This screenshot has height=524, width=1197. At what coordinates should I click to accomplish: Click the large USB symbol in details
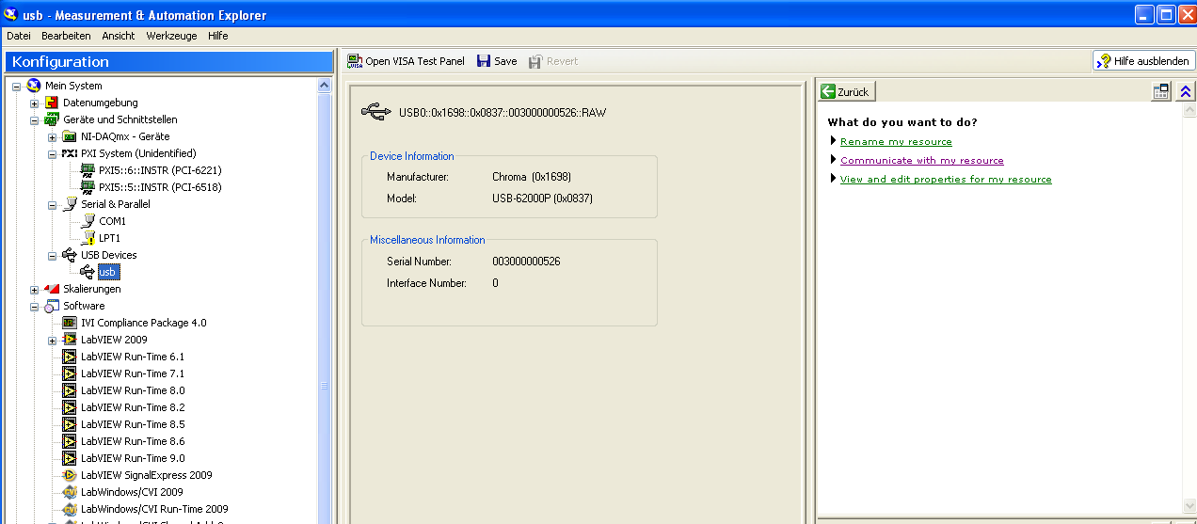[x=376, y=112]
